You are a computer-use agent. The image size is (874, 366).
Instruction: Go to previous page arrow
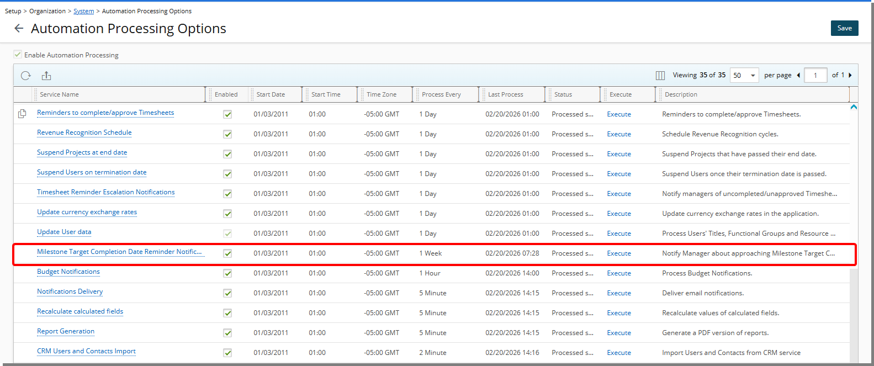[798, 75]
